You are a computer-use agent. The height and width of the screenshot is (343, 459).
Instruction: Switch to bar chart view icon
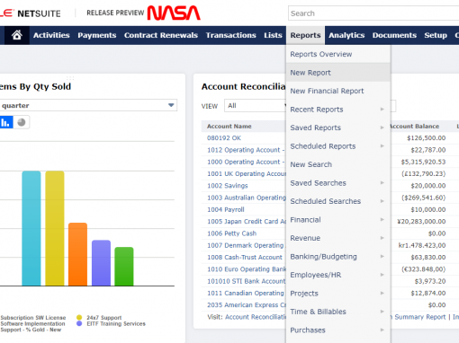tap(6, 122)
